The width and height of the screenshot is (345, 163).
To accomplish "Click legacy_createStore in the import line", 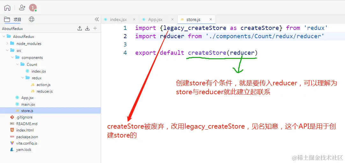I will (x=195, y=28).
